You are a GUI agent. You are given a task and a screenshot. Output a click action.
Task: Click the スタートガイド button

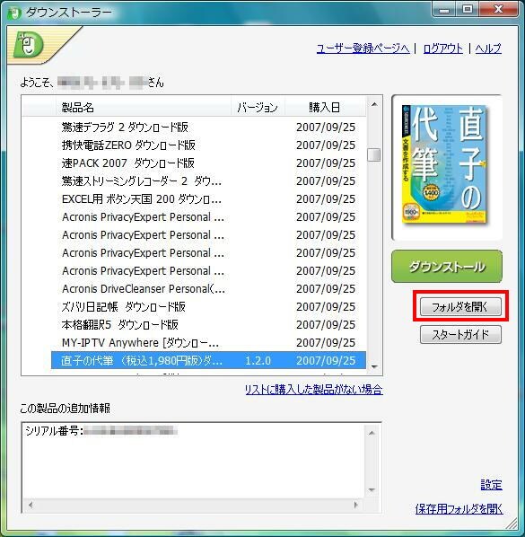(460, 334)
